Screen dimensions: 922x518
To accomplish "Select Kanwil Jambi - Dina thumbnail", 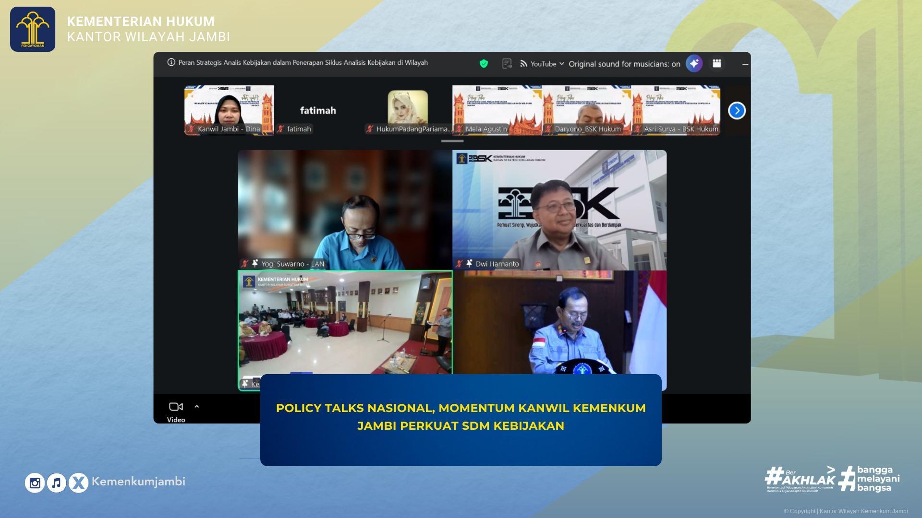I will 229,110.
